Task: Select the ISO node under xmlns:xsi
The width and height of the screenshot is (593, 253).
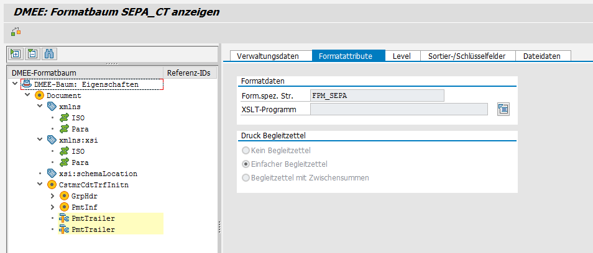Action: tap(78, 151)
